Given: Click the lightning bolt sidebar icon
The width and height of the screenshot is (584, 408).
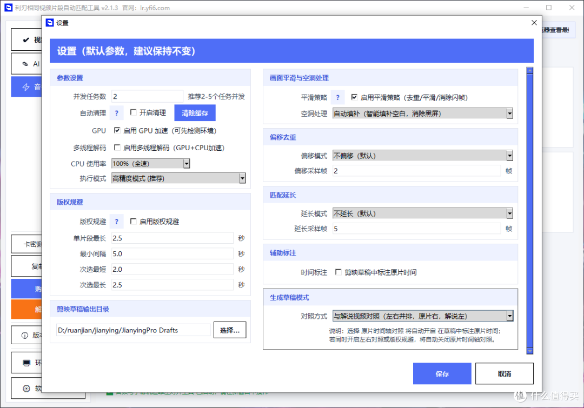Looking at the screenshot, I should 26,87.
